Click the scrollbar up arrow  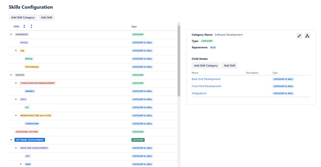coord(179,24)
